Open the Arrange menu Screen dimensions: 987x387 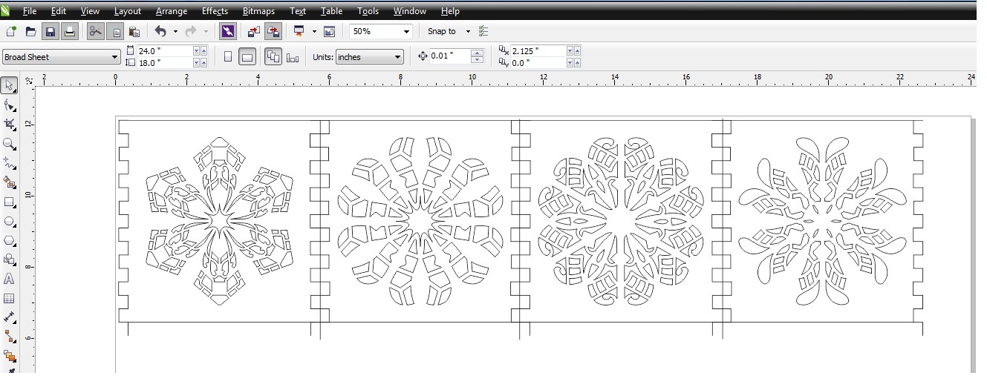click(172, 11)
